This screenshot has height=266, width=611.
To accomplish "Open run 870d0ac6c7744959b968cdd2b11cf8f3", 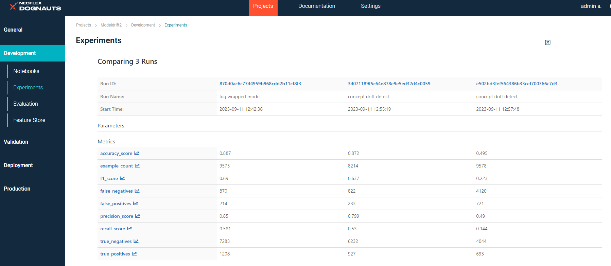I will [x=260, y=84].
